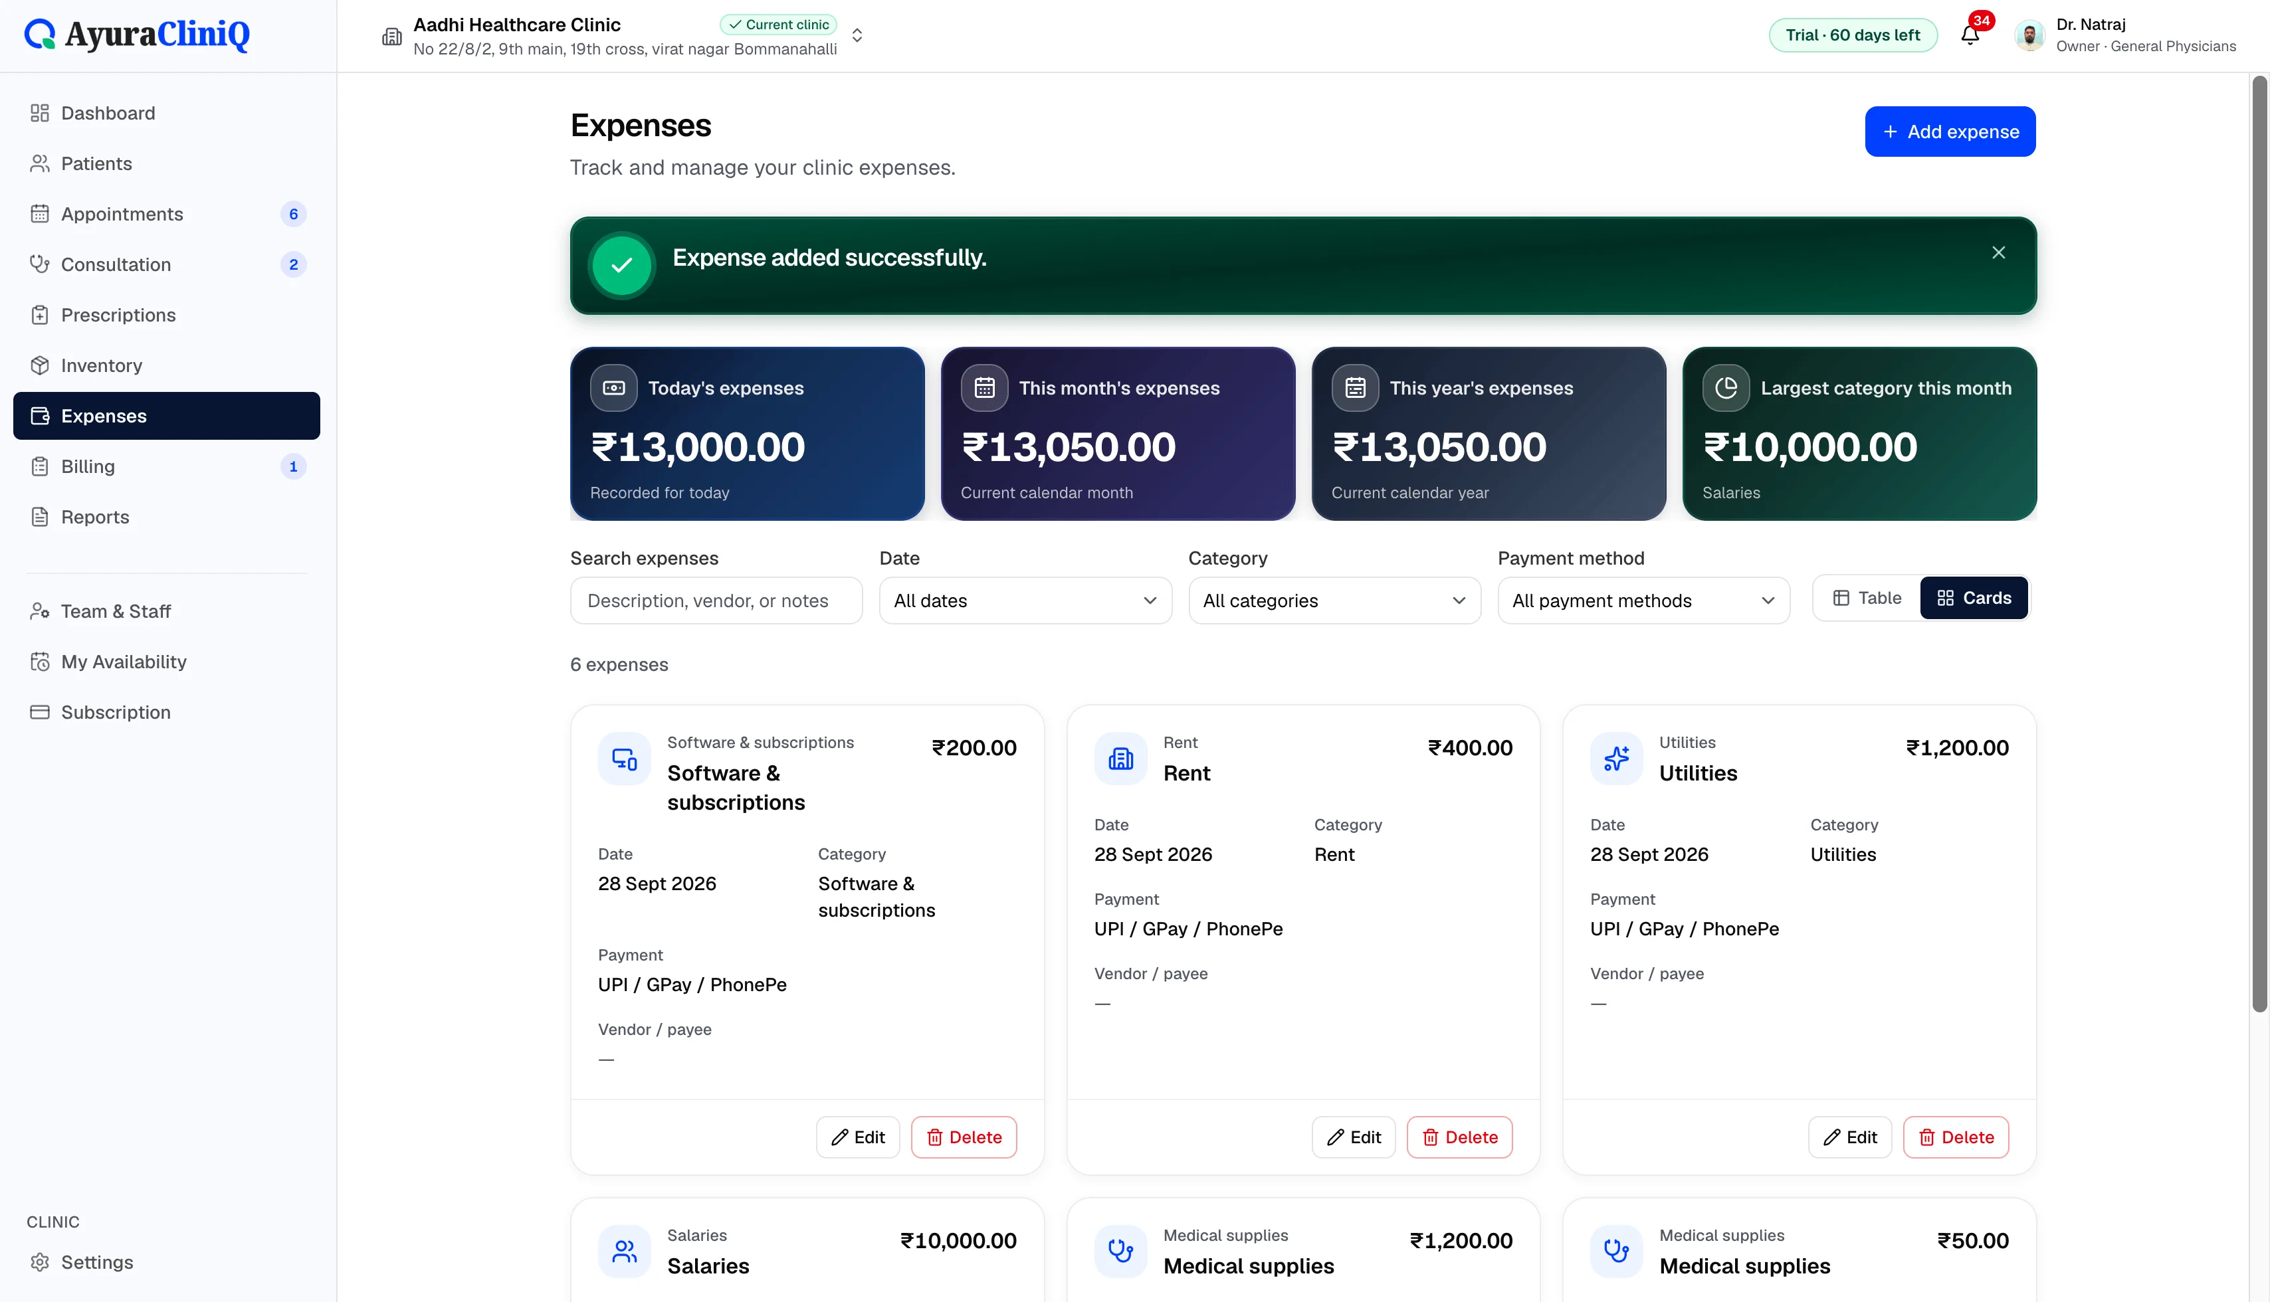Click the Utilities card sparkle icon
This screenshot has width=2270, height=1302.
tap(1616, 759)
